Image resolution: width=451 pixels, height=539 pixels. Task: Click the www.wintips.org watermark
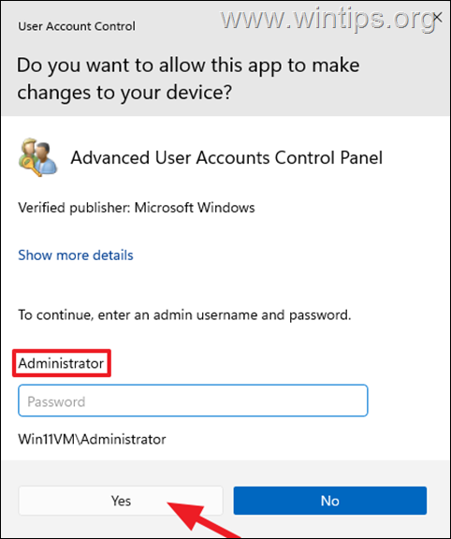pos(328,19)
